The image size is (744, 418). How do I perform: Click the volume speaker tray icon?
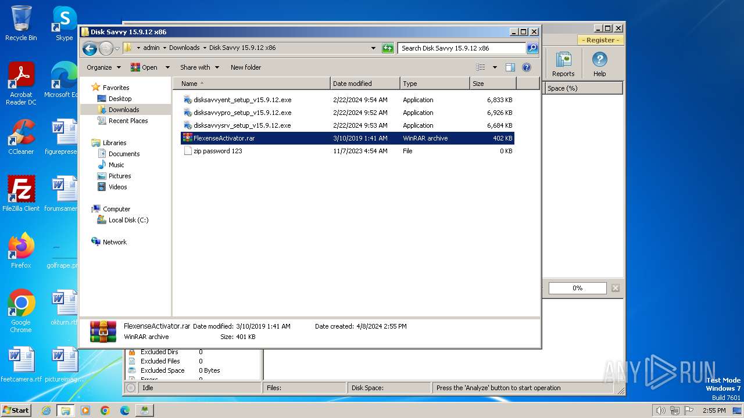[660, 410]
